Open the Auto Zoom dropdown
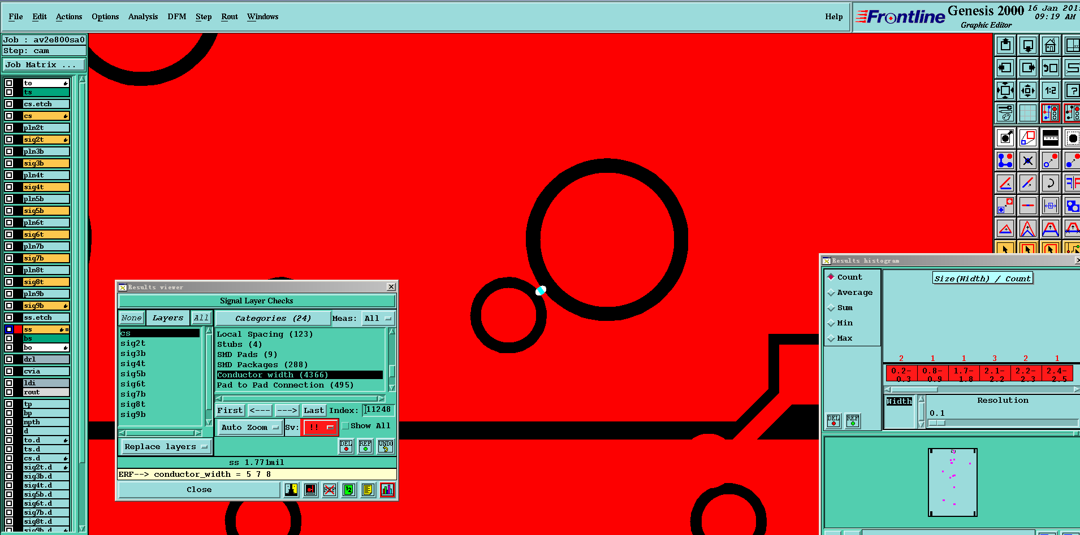The width and height of the screenshot is (1080, 535). tap(250, 428)
